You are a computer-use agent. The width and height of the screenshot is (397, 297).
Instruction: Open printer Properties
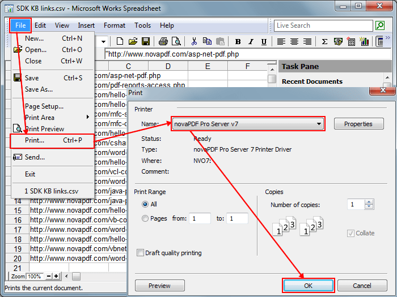[358, 124]
